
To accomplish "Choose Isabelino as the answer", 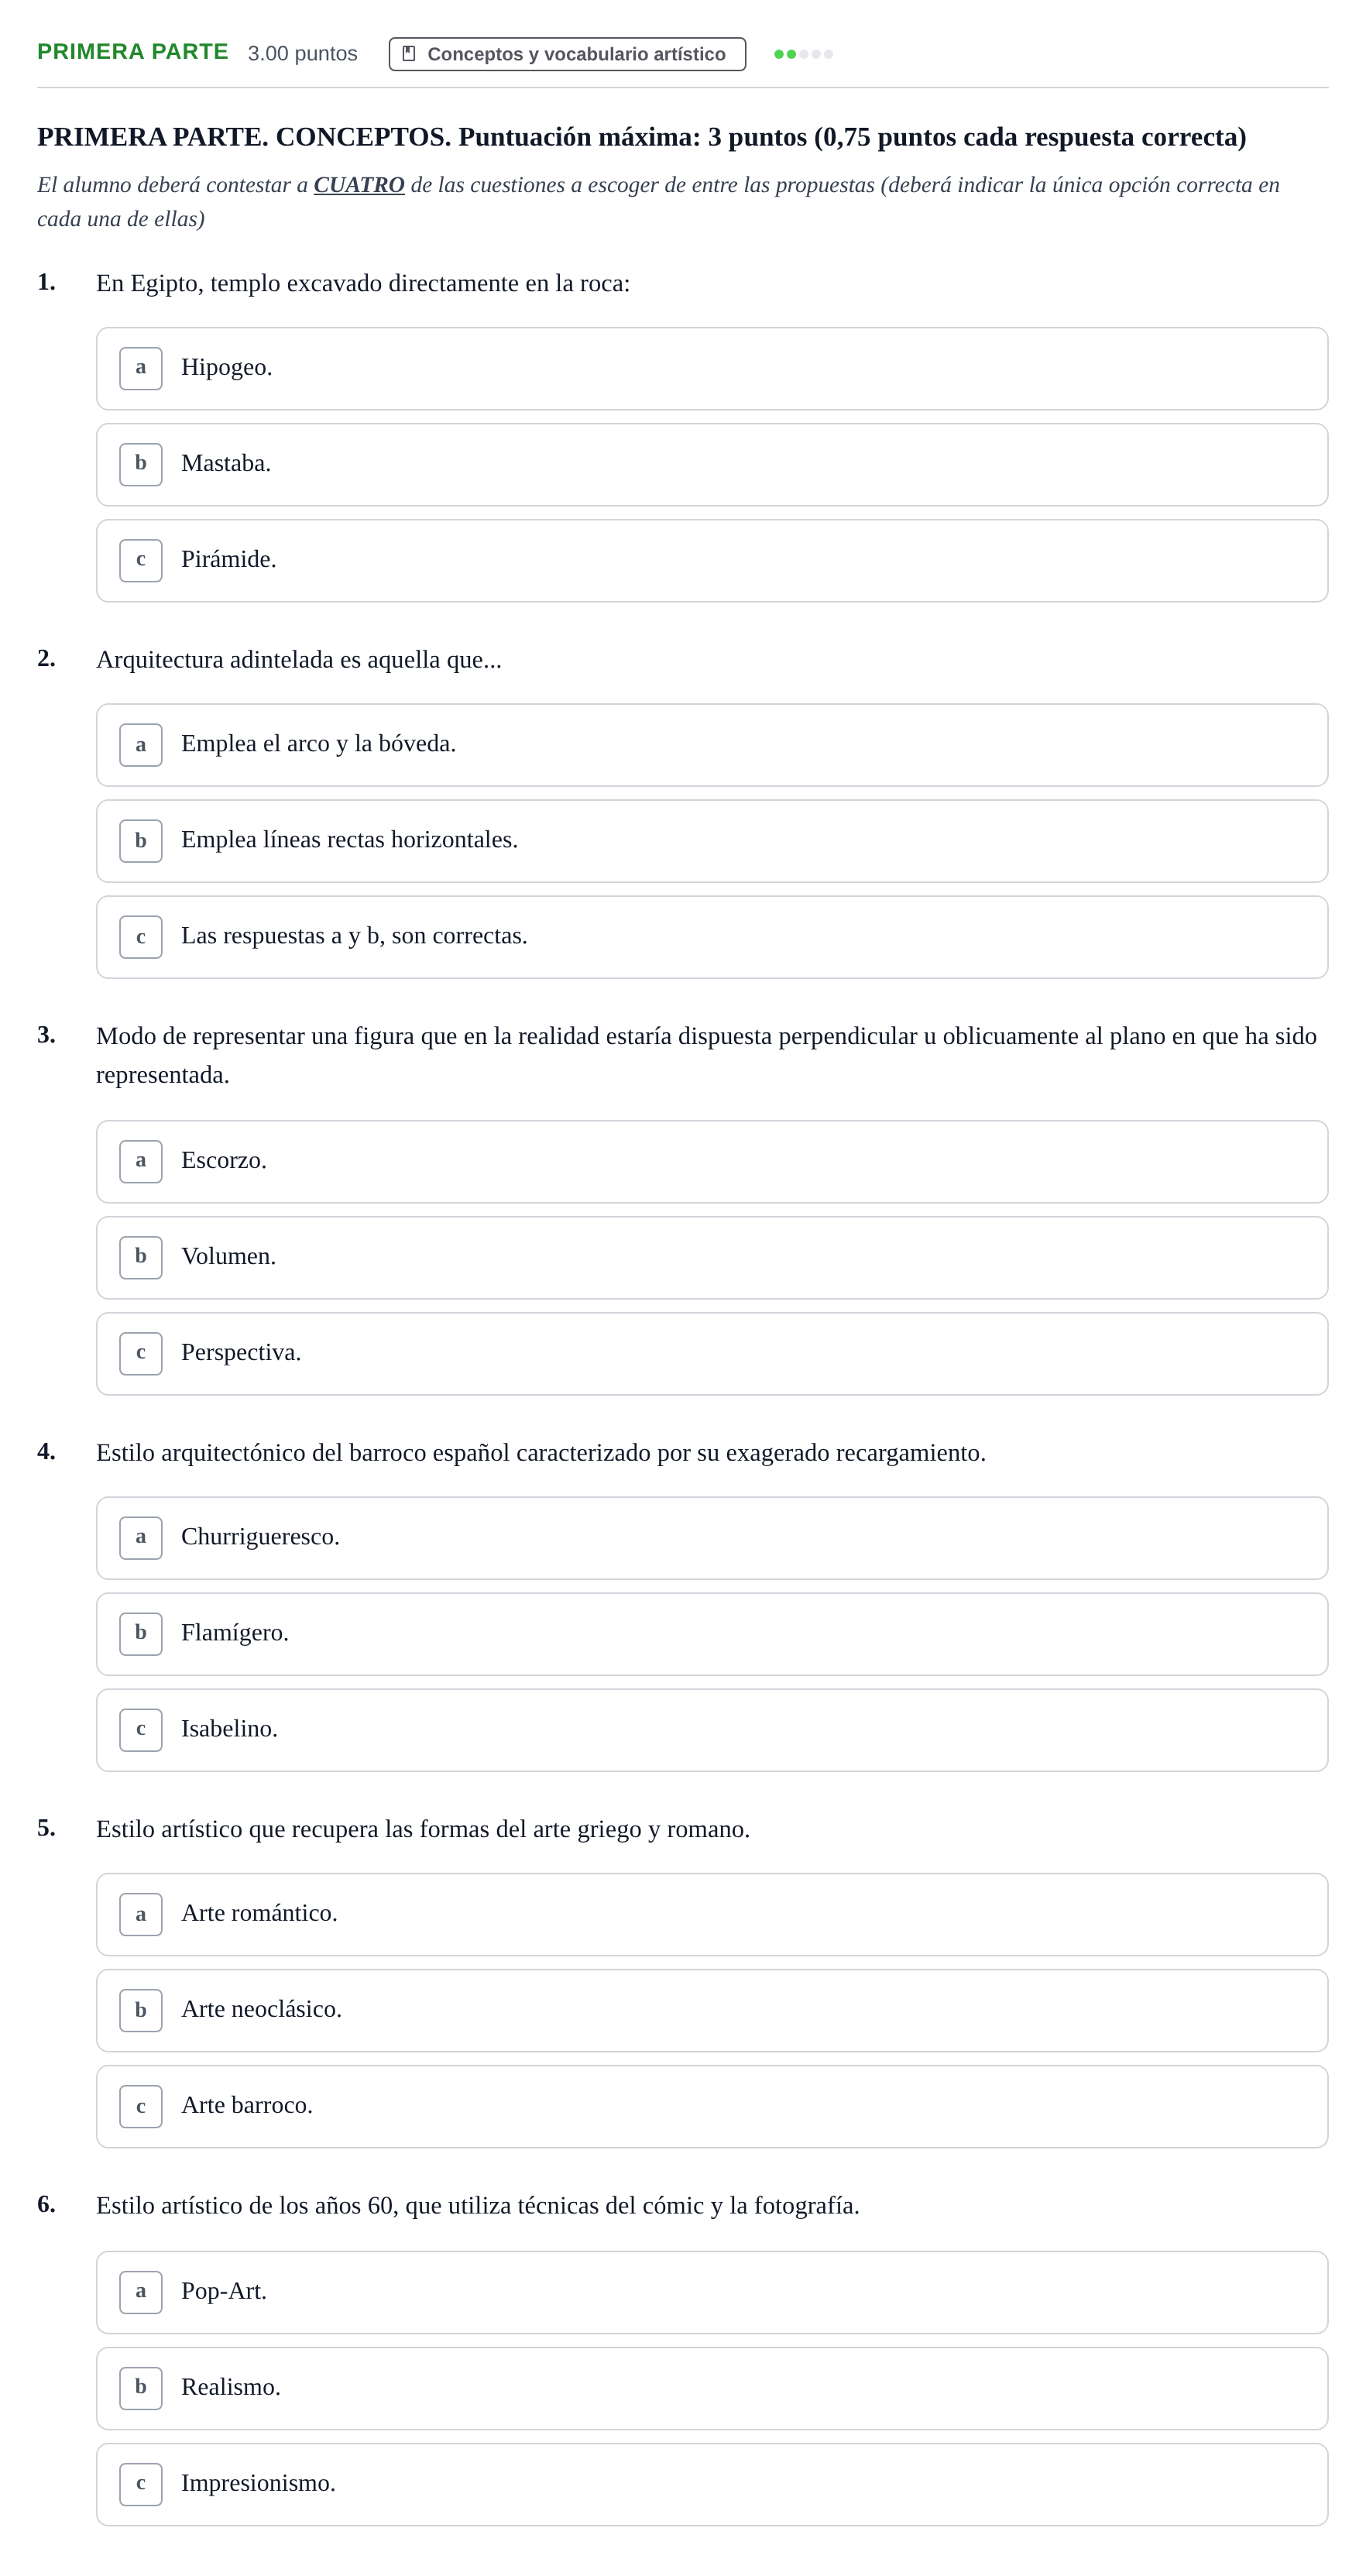I will pos(712,1730).
